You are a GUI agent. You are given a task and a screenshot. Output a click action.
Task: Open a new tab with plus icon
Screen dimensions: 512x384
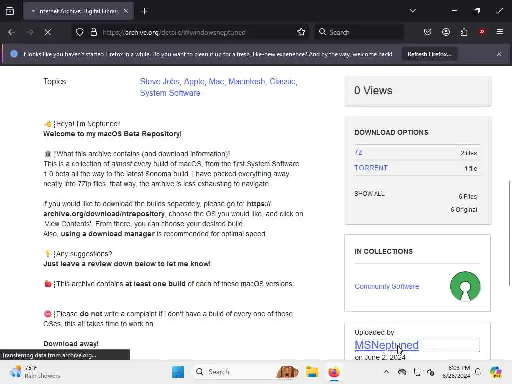coord(144,11)
